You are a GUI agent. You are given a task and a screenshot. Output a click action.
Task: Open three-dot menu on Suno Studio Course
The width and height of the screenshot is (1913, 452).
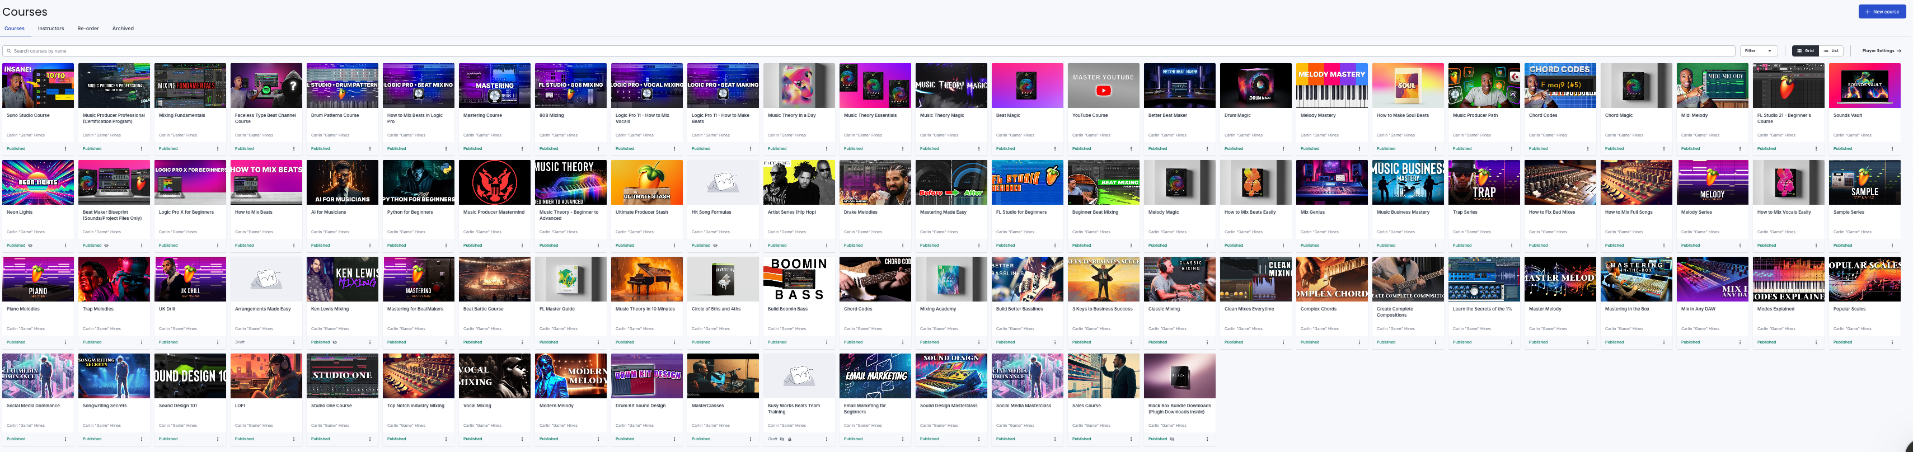(x=65, y=148)
